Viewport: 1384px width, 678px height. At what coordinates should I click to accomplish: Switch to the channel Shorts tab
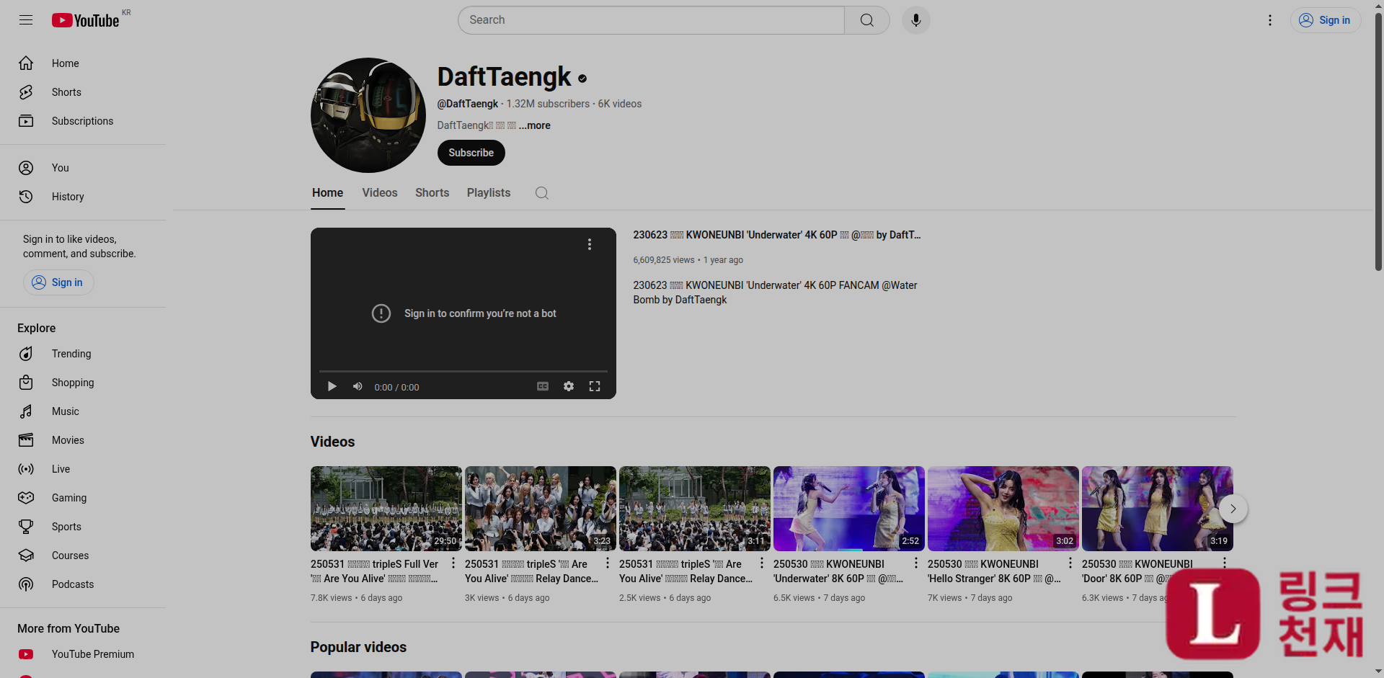pos(432,193)
